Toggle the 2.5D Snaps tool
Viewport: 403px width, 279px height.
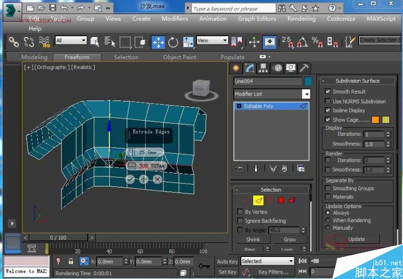point(287,42)
